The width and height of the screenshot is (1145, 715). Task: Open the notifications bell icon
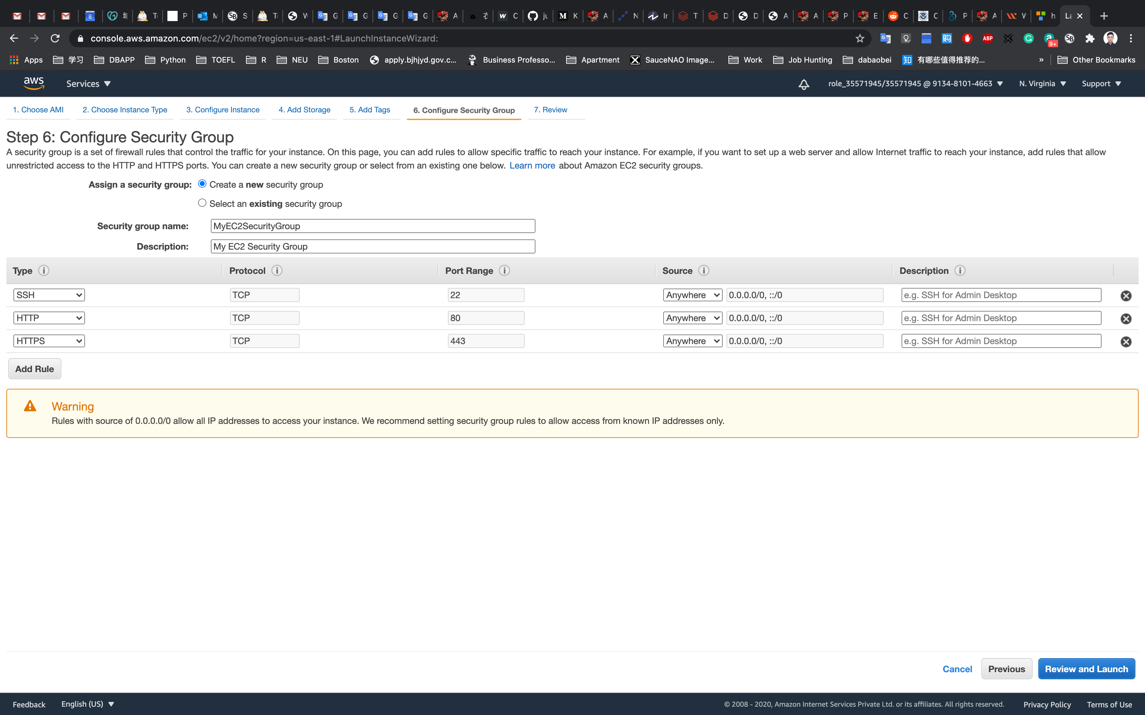pyautogui.click(x=803, y=84)
